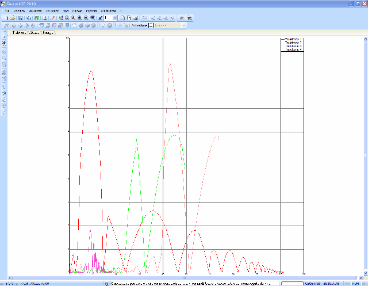The height and width of the screenshot is (286, 368).
Task: Click Traiettoria 4 legend entry
Action: pos(293,49)
